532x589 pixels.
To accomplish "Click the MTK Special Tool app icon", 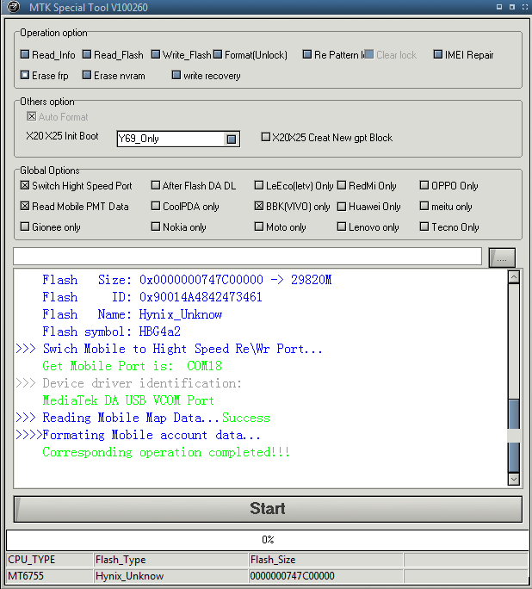I will (x=13, y=7).
